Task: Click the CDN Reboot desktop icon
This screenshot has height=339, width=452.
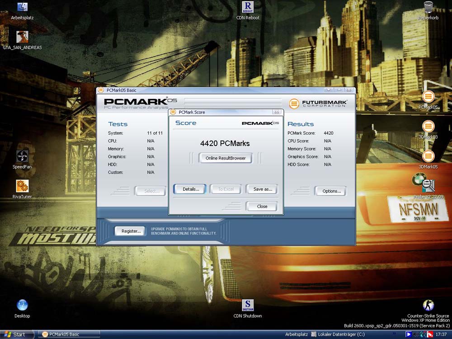Action: [x=248, y=10]
